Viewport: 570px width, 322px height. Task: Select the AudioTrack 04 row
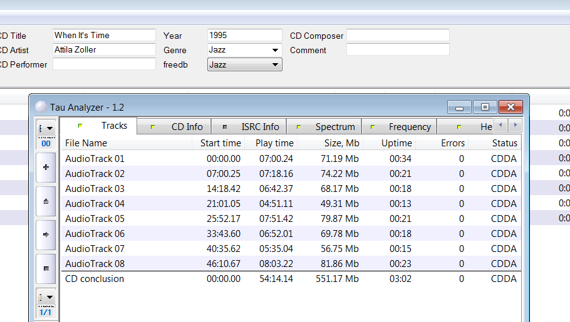(x=291, y=204)
